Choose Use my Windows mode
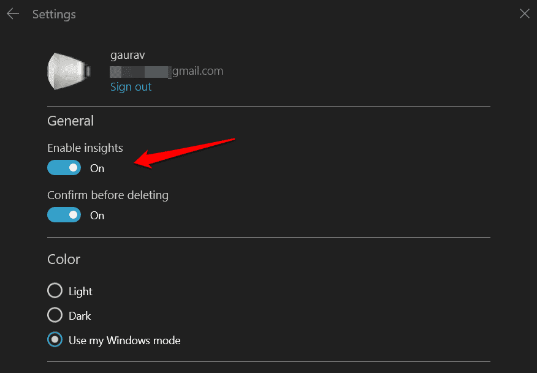 (55, 341)
